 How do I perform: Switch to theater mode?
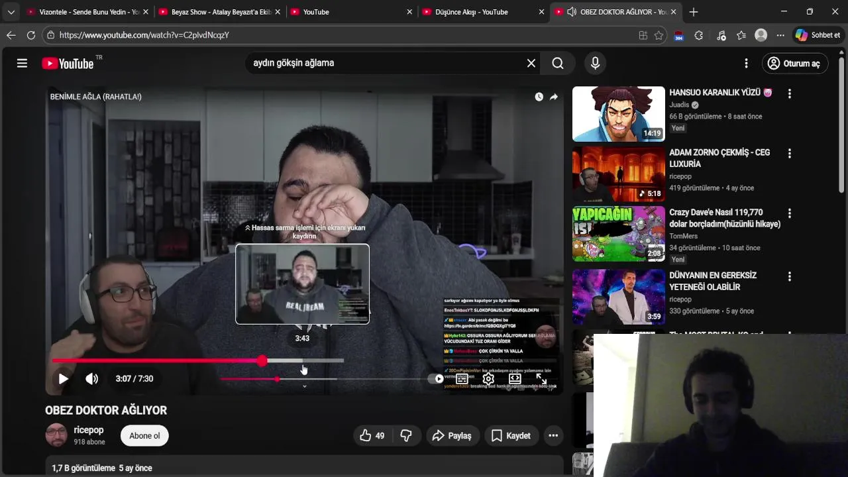pyautogui.click(x=515, y=379)
